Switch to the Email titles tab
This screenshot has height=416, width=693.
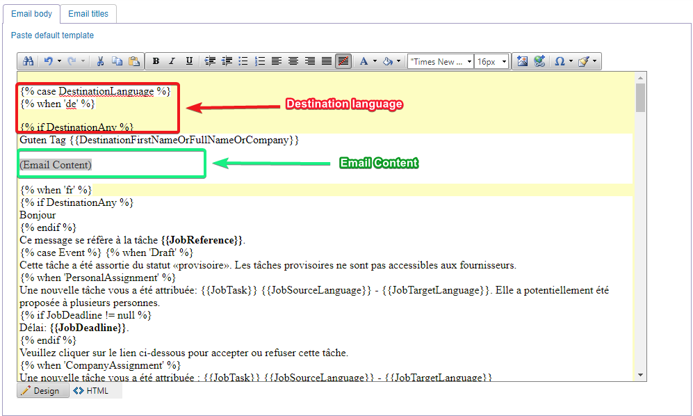click(88, 13)
